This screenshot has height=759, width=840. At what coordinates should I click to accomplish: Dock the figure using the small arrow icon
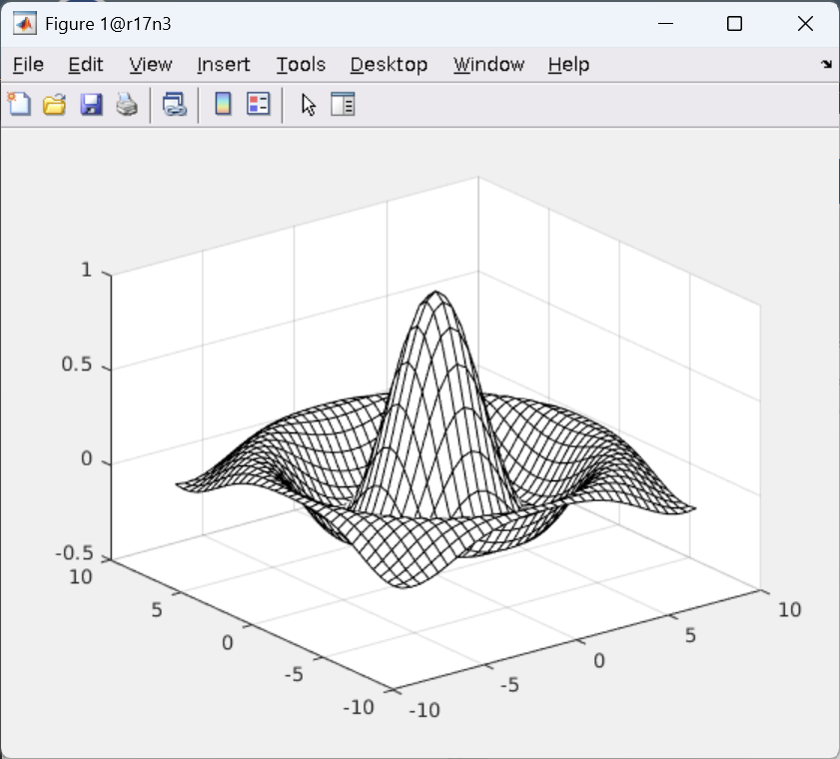pyautogui.click(x=826, y=64)
